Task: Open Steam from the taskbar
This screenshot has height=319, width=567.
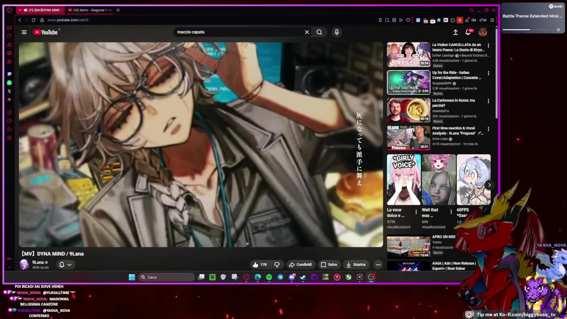Action: coord(303,277)
